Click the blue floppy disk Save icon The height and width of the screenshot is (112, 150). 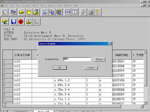point(14,22)
